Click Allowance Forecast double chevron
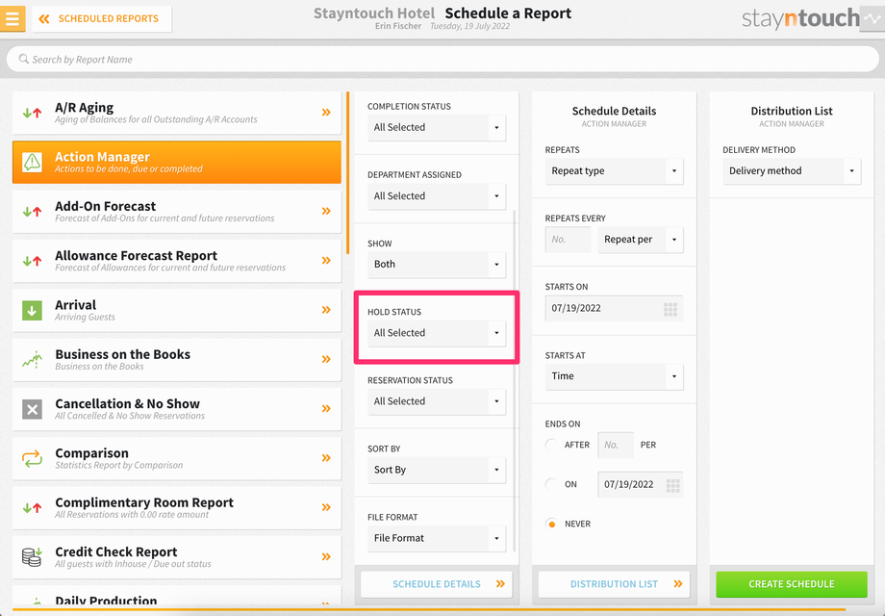 (x=326, y=260)
